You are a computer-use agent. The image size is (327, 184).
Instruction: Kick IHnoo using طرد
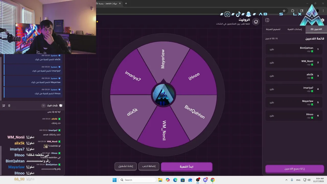click(272, 116)
